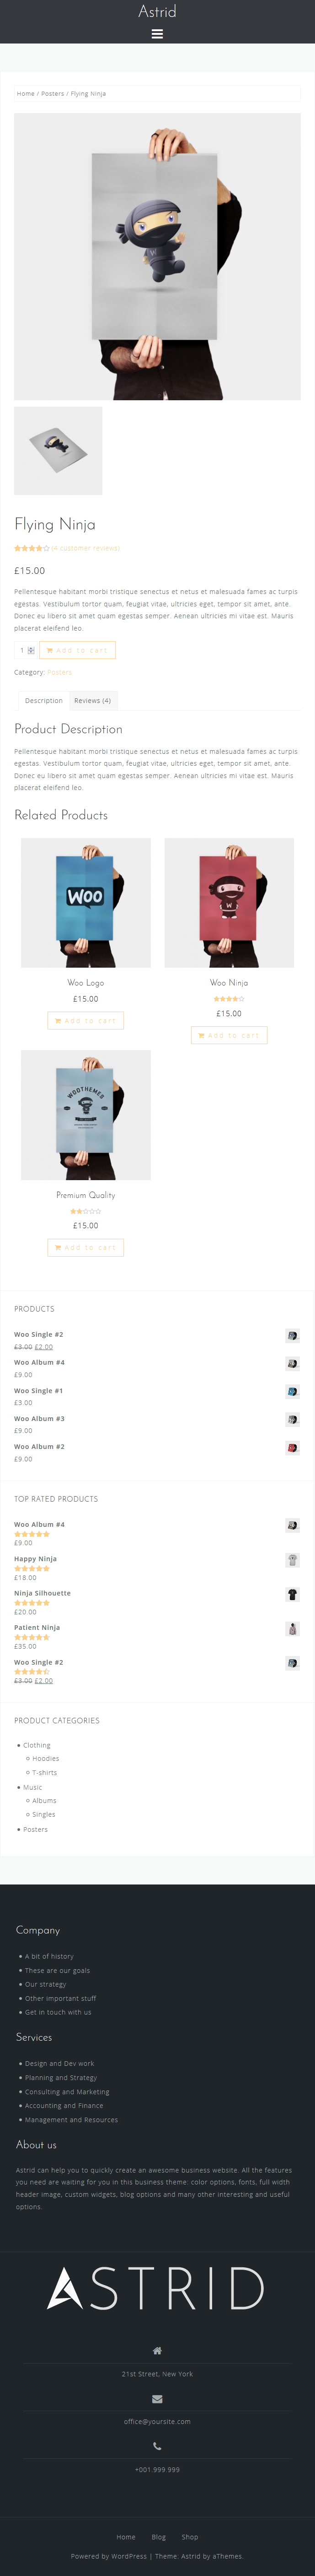Add Woo Logo to cart
Image resolution: width=315 pixels, height=2576 pixels.
tap(86, 1020)
